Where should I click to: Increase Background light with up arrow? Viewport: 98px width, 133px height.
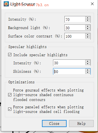[87, 26]
